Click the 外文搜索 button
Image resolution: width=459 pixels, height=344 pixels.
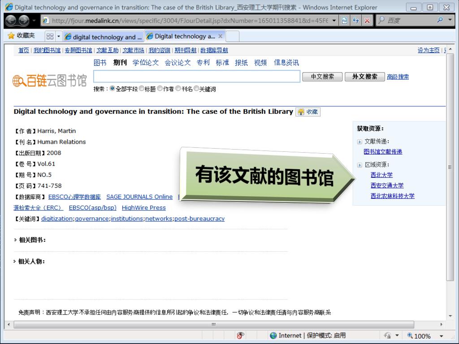click(365, 77)
